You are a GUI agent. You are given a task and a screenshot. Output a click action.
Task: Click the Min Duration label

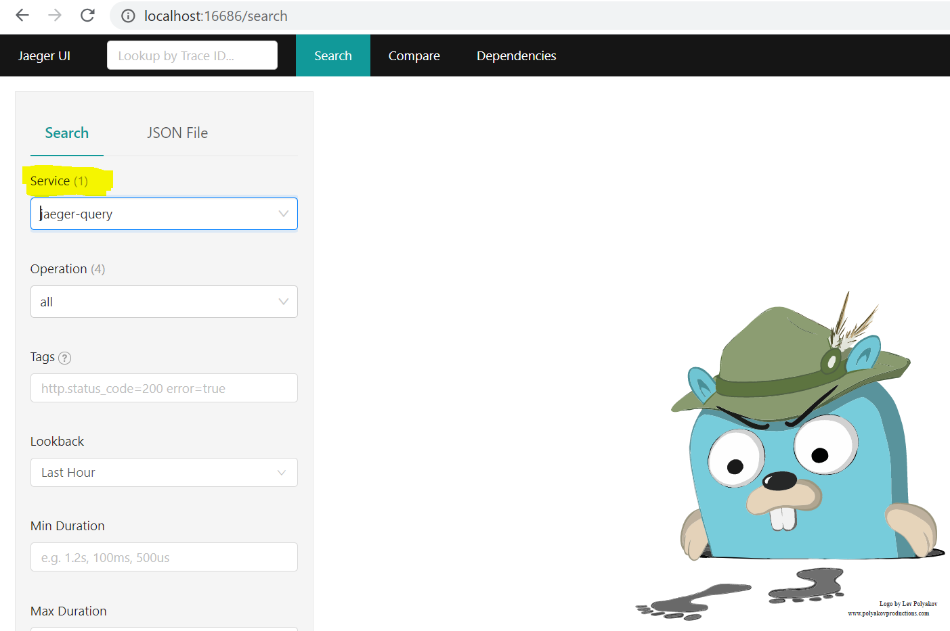click(x=68, y=526)
